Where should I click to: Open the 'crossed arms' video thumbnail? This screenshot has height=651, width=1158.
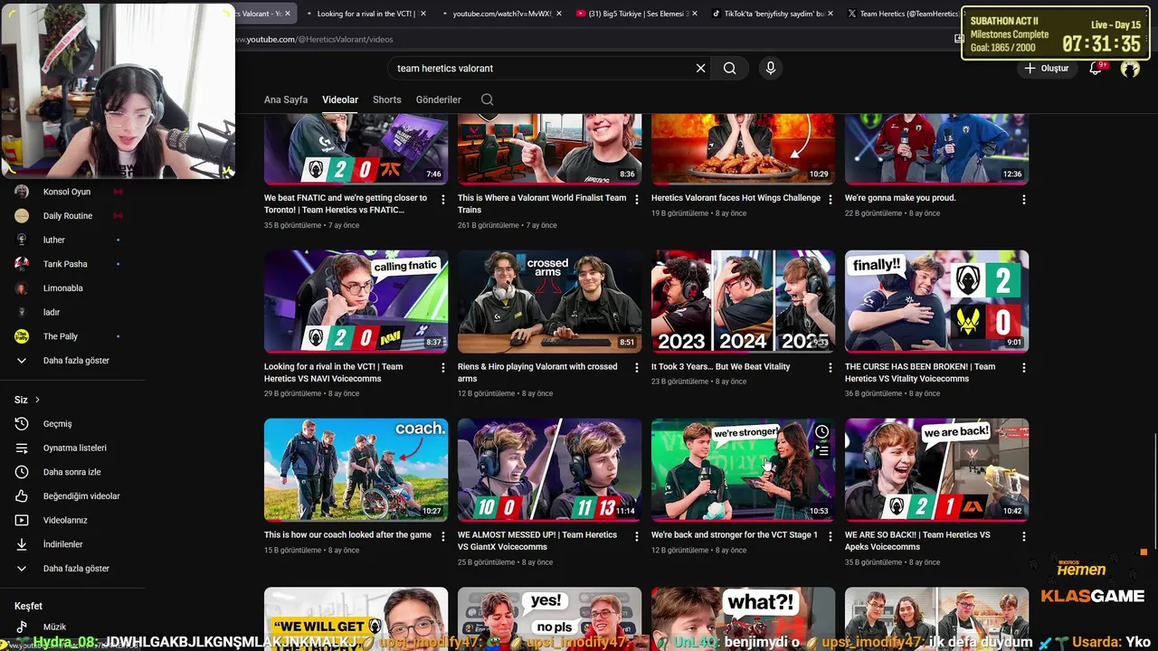(x=549, y=301)
